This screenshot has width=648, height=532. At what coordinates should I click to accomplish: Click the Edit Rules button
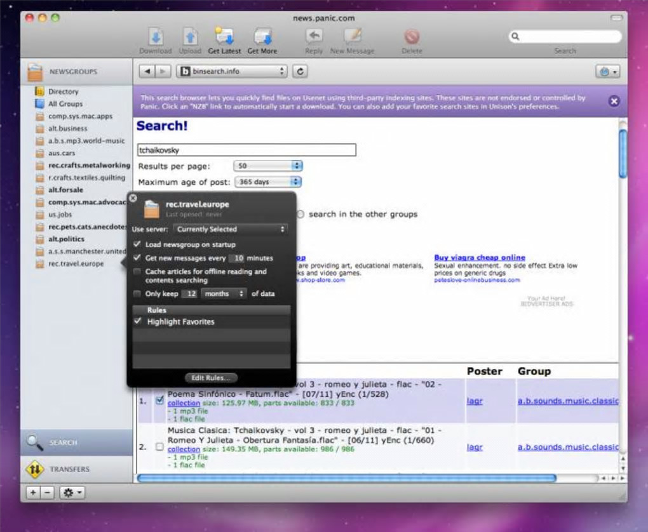point(211,378)
